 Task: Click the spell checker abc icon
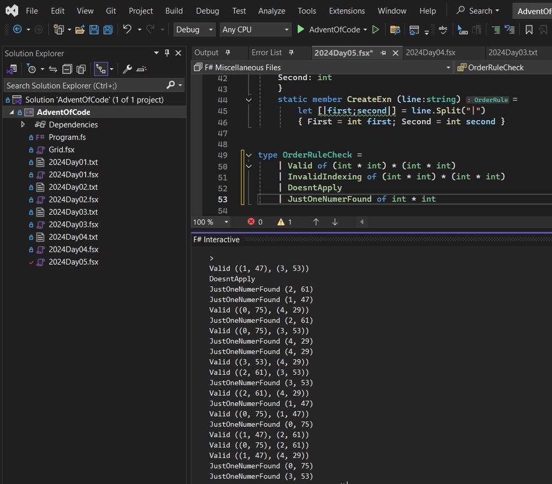point(443,30)
